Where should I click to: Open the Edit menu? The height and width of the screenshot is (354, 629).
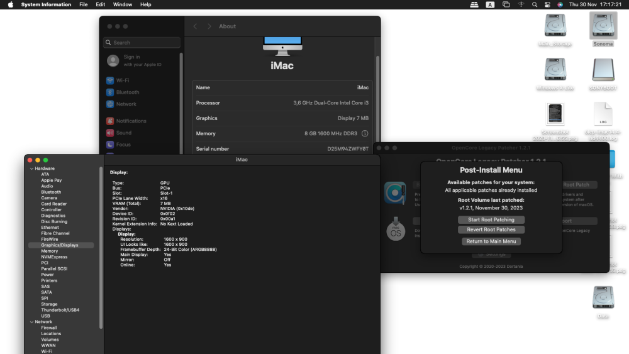click(100, 4)
